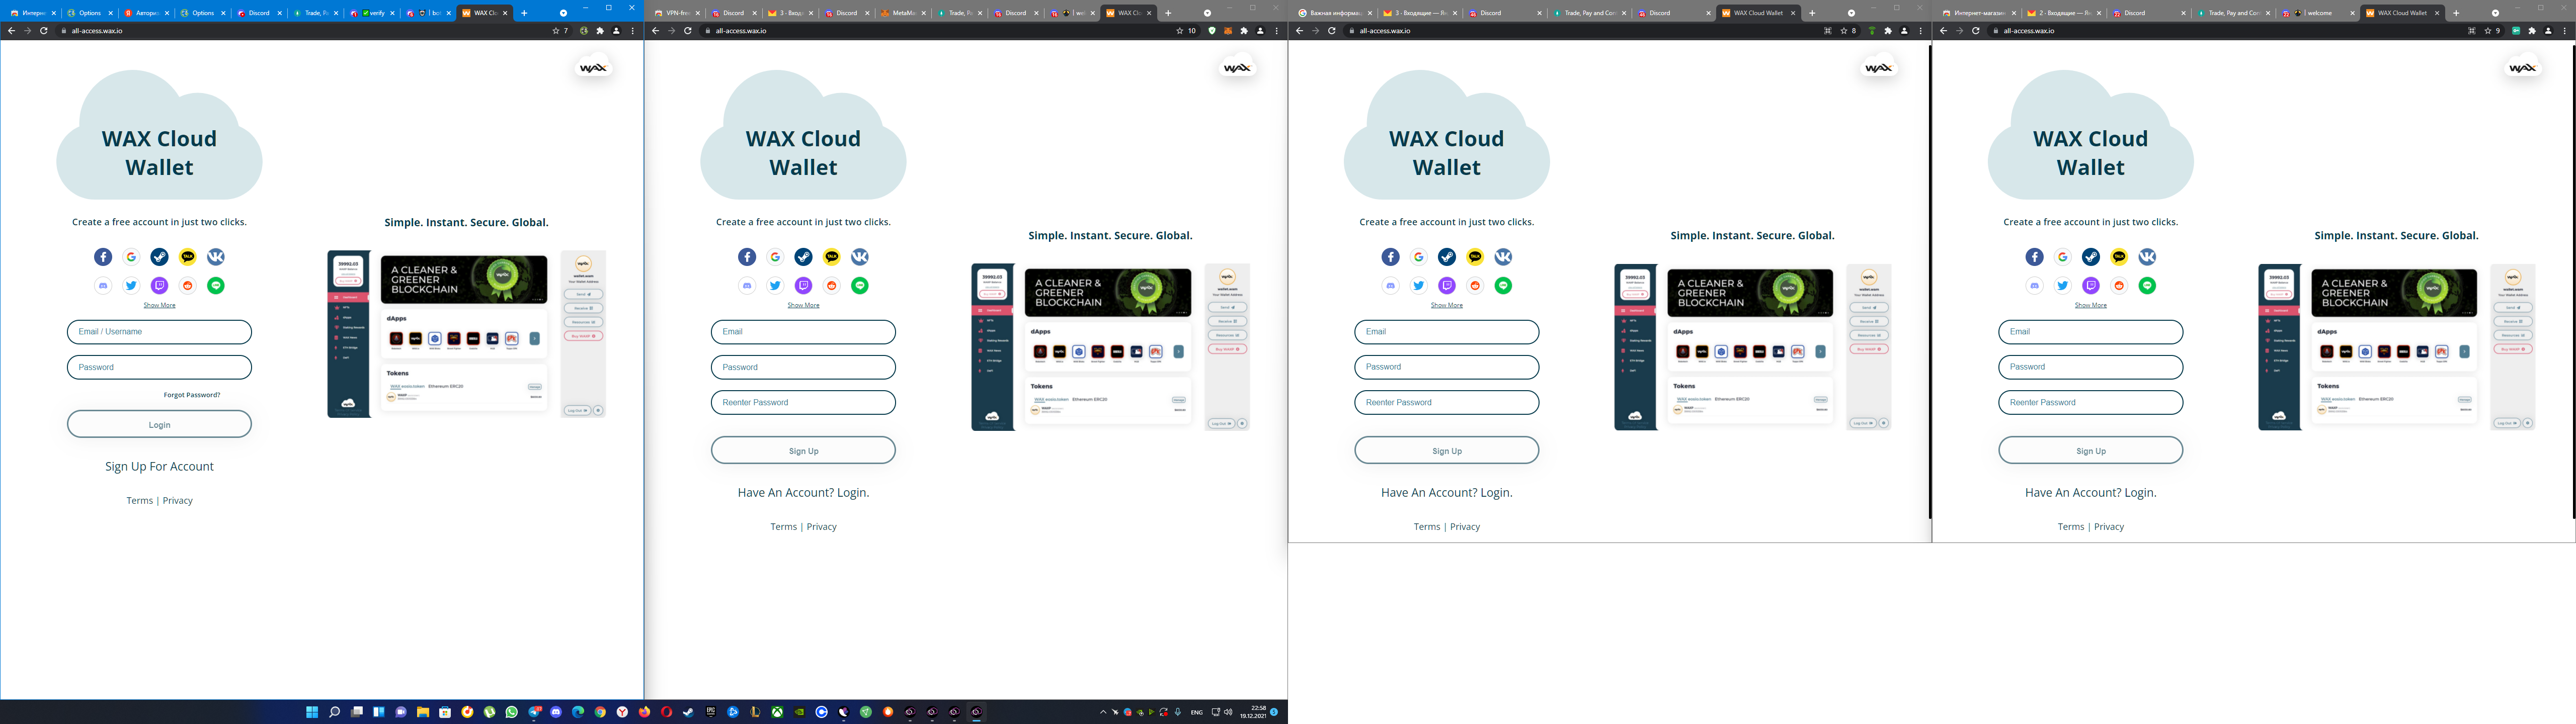The image size is (2576, 724).
Task: Open Extensions puzzle icon in third window
Action: 1888,31
